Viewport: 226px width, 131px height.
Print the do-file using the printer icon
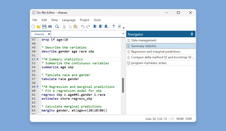pyautogui.click(x=50, y=27)
